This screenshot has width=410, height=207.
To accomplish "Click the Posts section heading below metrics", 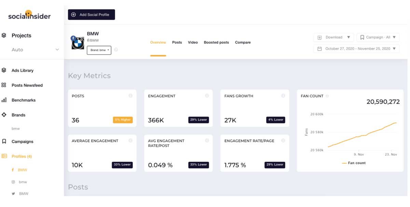I will tap(78, 187).
